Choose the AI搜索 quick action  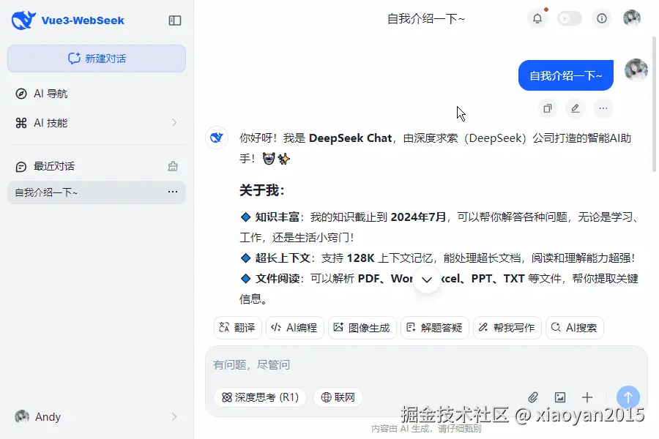coord(575,328)
